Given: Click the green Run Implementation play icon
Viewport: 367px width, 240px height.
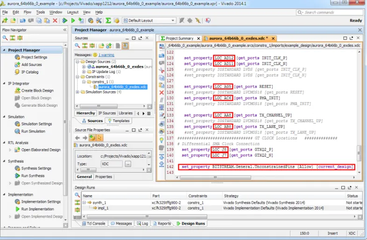Looking at the screenshot, I should point(73,21).
